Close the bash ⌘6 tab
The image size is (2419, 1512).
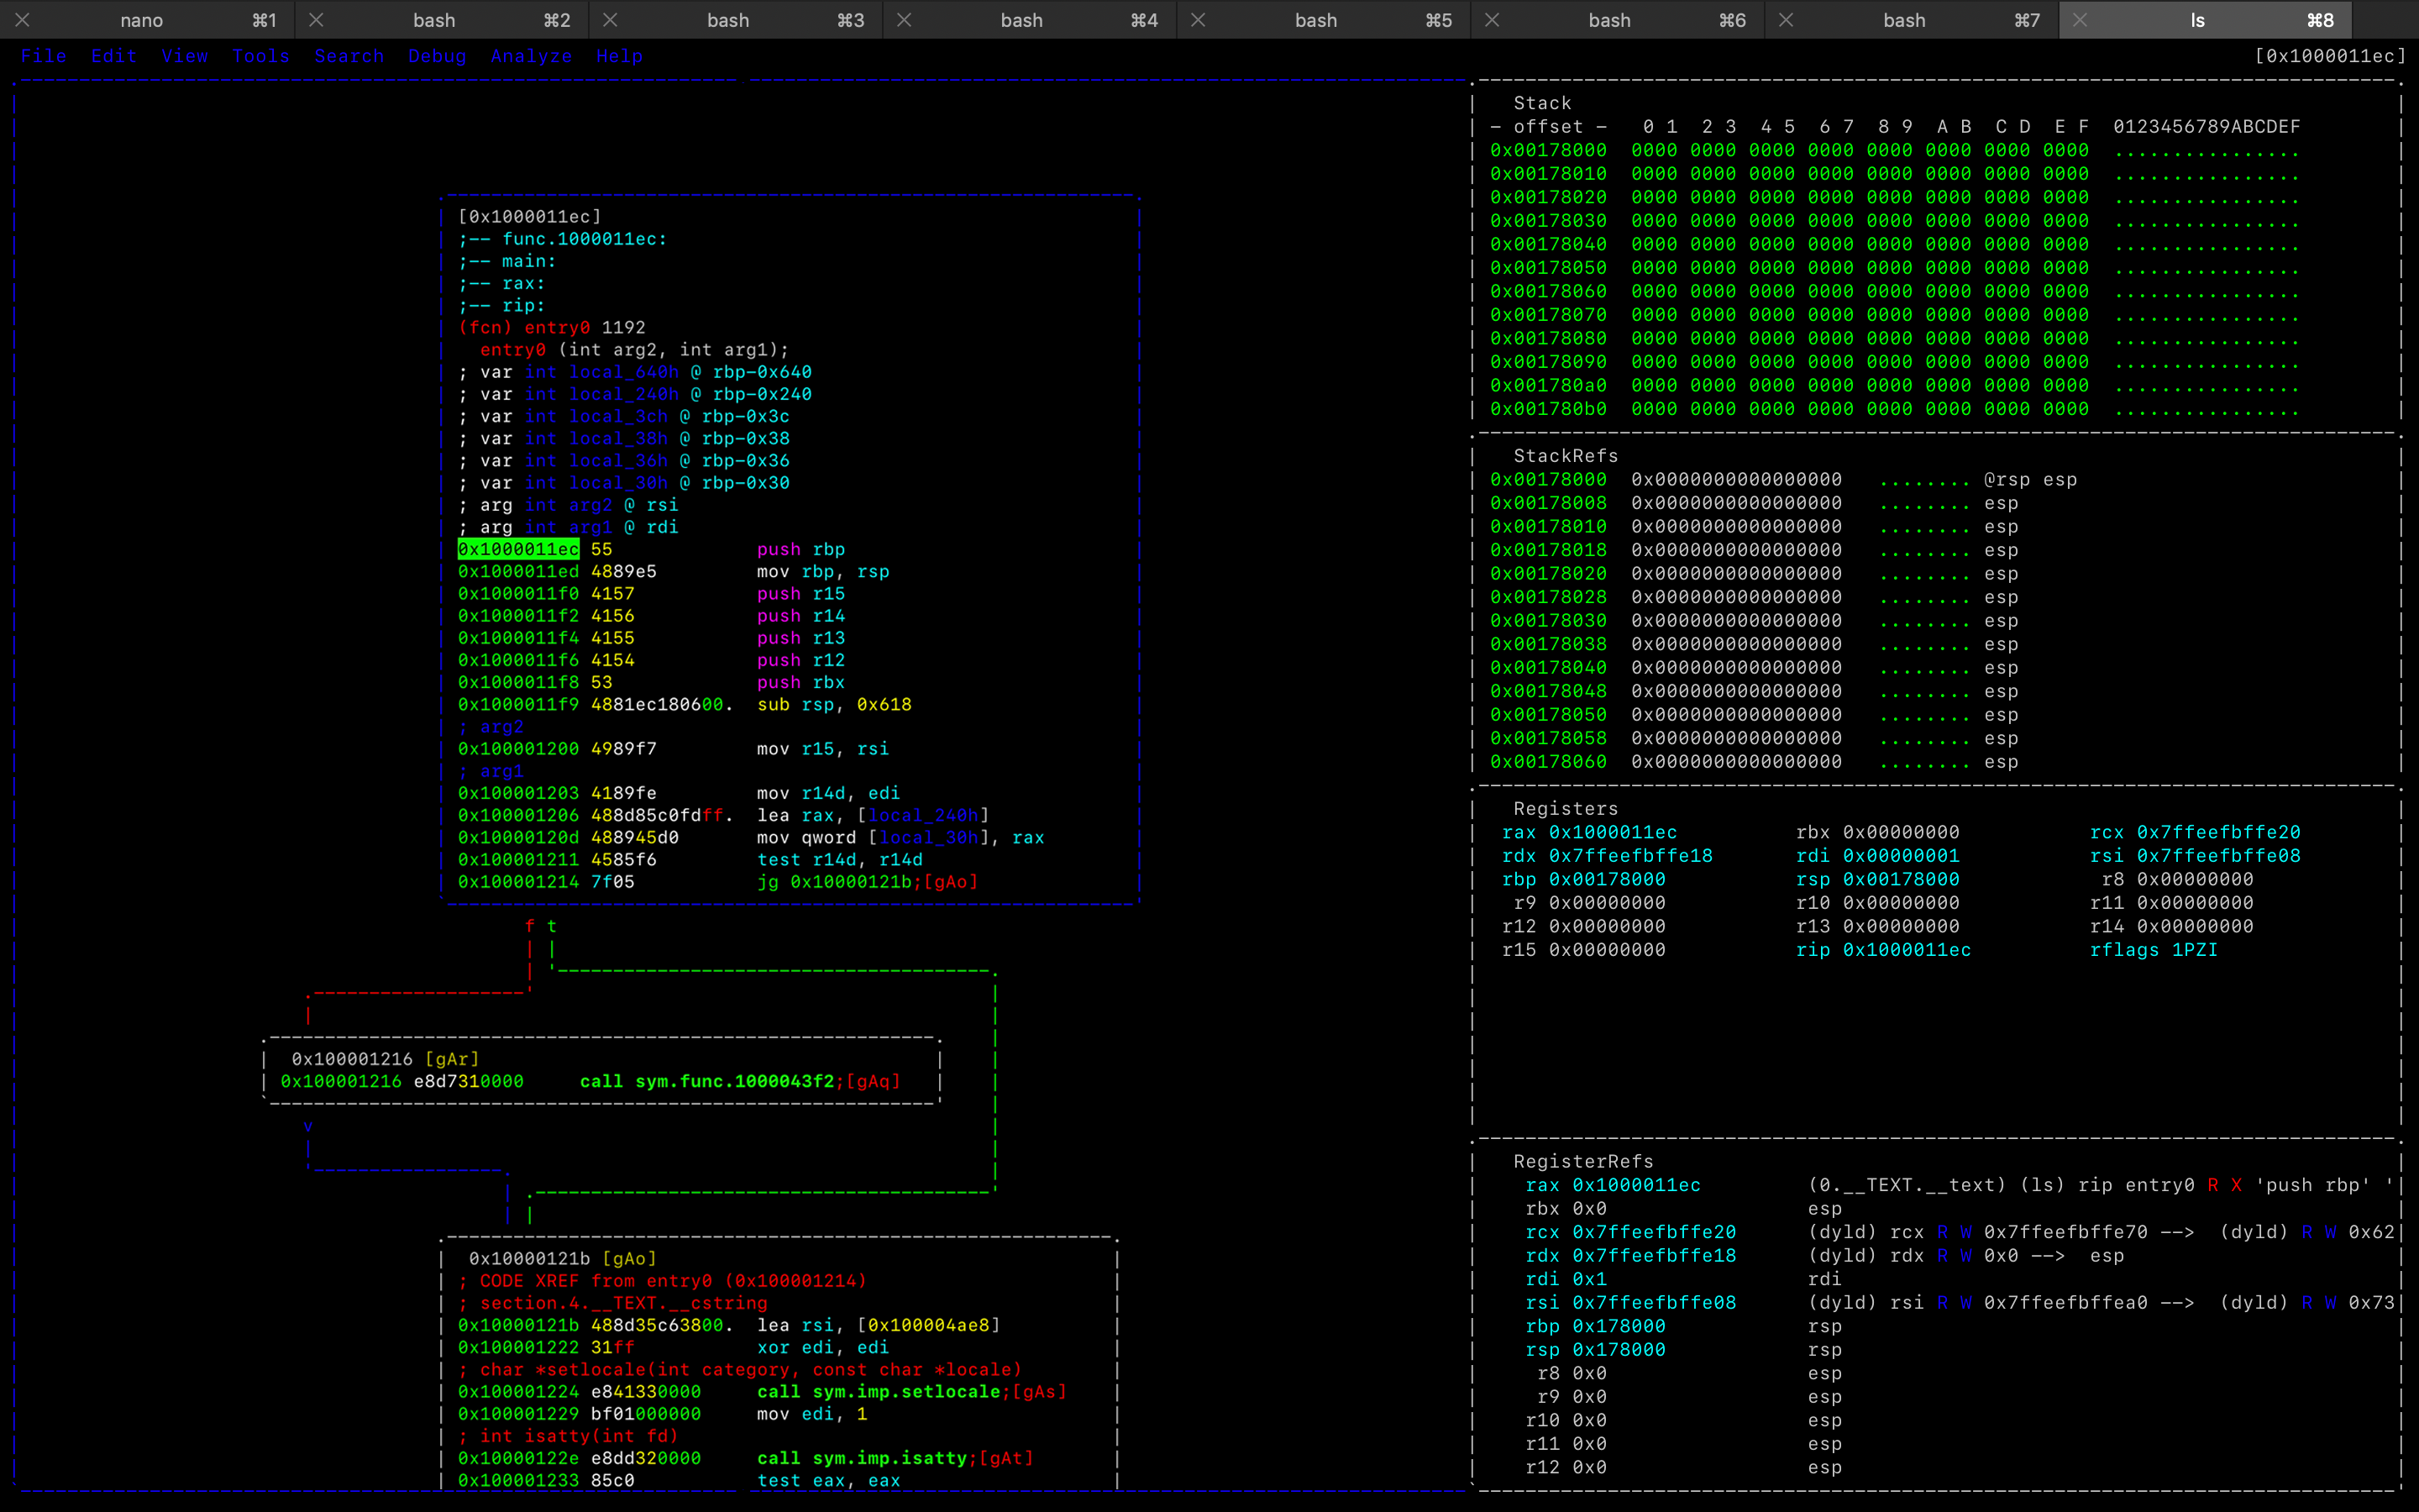click(x=1492, y=20)
